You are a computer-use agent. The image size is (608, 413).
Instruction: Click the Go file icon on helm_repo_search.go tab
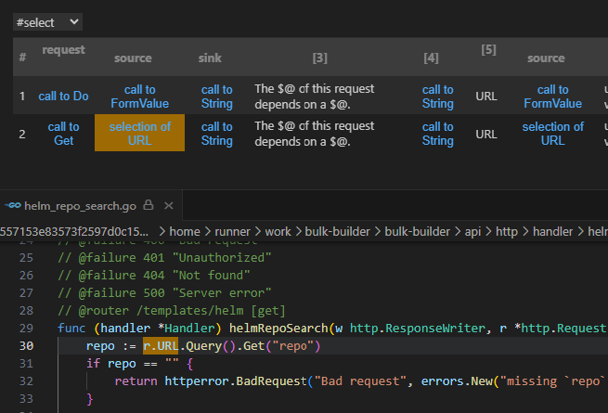point(13,205)
